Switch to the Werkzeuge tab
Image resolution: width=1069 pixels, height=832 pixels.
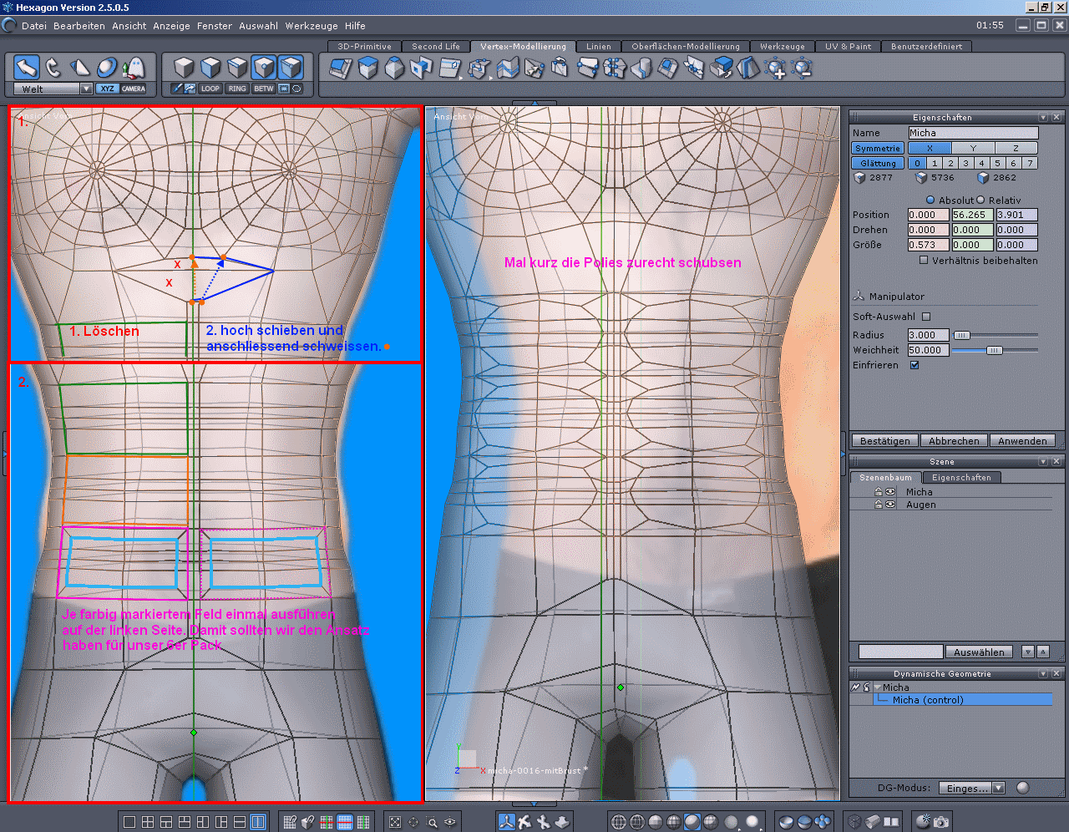tap(783, 47)
